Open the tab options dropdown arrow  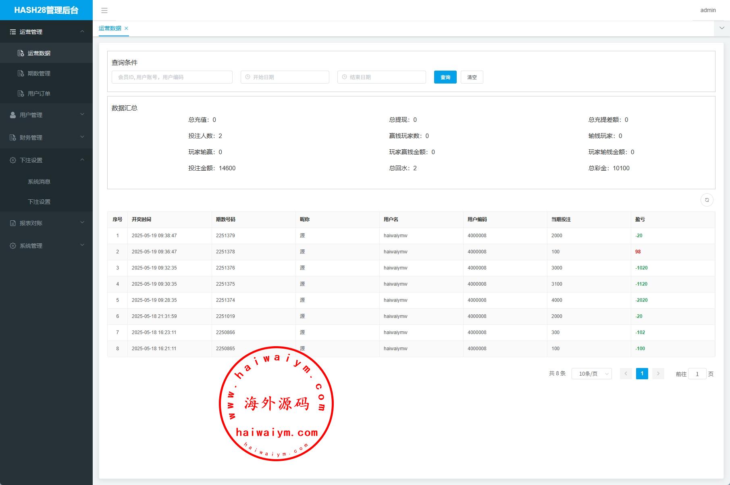[722, 28]
